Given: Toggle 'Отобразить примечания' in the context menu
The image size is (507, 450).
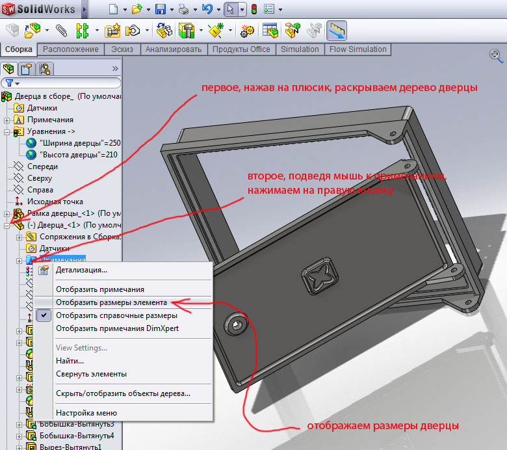Looking at the screenshot, I should tap(99, 289).
